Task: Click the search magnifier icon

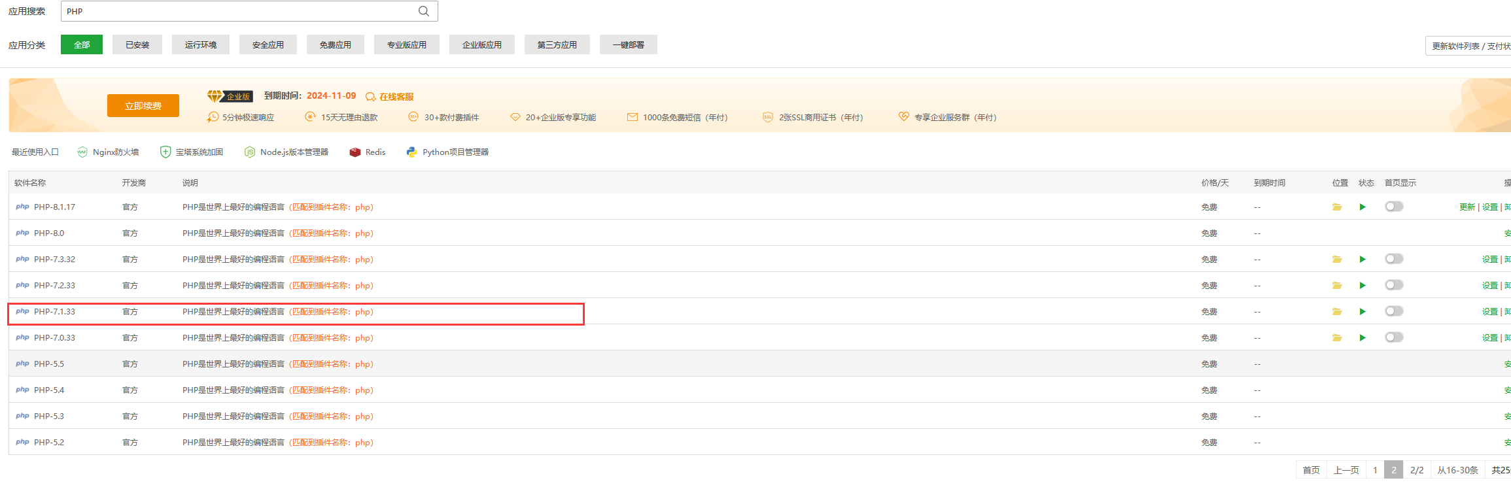Action: (x=424, y=11)
